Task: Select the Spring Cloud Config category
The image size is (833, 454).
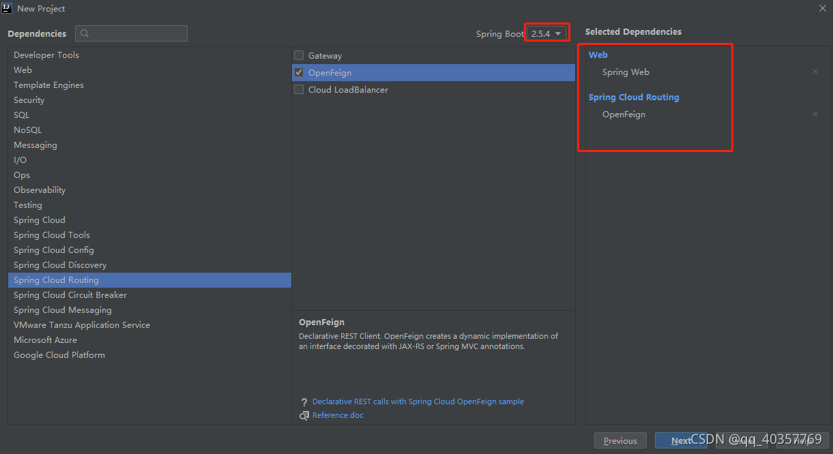Action: (149, 250)
